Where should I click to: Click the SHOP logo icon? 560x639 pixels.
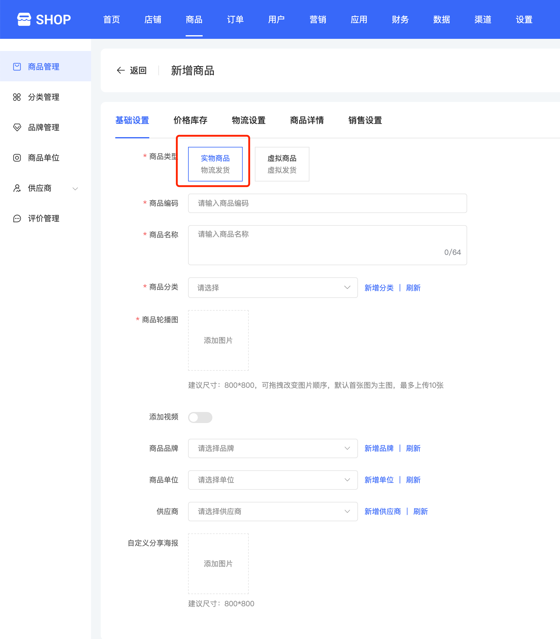click(x=24, y=19)
